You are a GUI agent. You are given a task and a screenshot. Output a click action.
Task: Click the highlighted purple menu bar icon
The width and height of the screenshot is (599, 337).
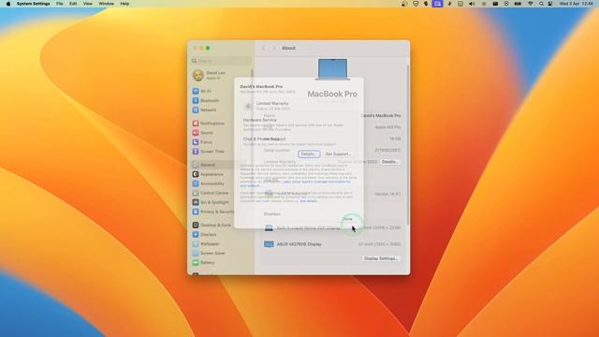(x=438, y=4)
